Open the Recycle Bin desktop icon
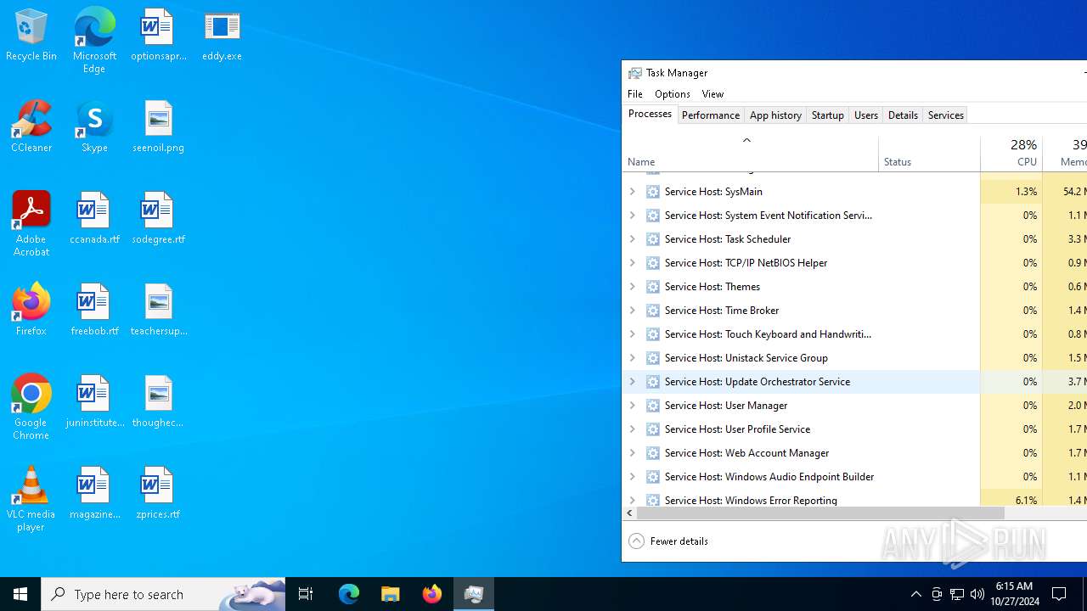 (x=31, y=36)
